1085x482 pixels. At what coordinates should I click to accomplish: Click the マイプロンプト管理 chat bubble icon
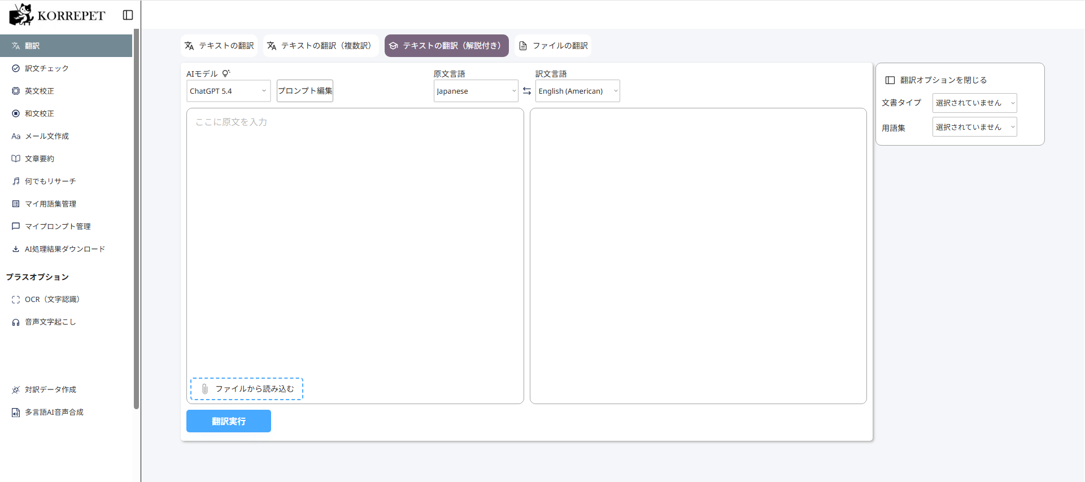pyautogui.click(x=16, y=226)
